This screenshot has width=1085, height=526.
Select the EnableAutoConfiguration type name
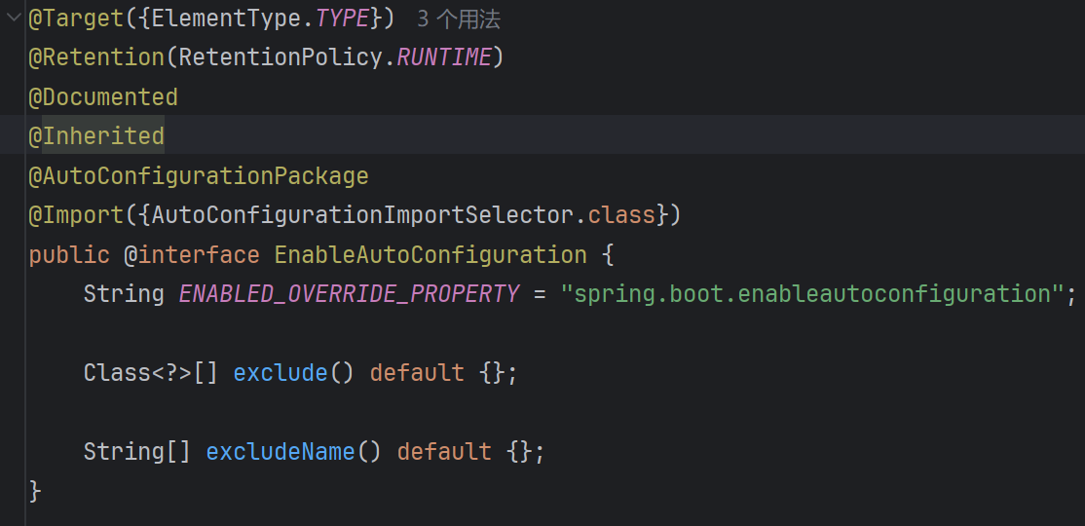[x=430, y=254]
